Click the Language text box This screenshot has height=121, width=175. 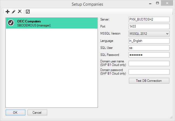tap(149, 41)
